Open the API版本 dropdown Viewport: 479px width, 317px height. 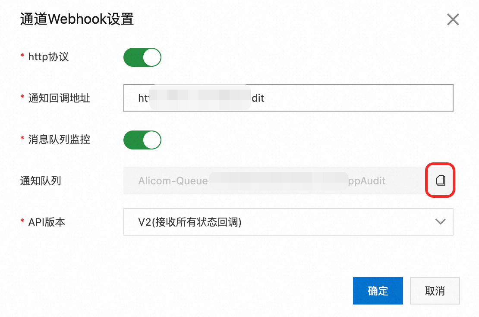tap(288, 222)
